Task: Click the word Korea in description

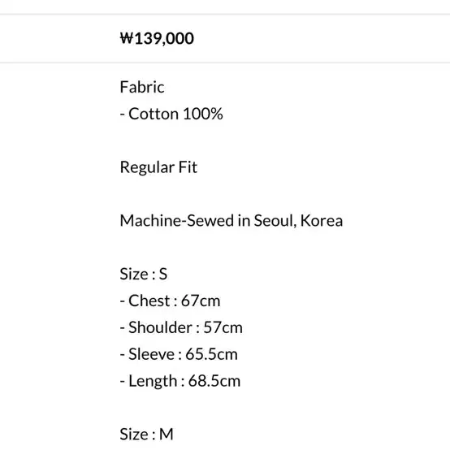Action: point(322,220)
